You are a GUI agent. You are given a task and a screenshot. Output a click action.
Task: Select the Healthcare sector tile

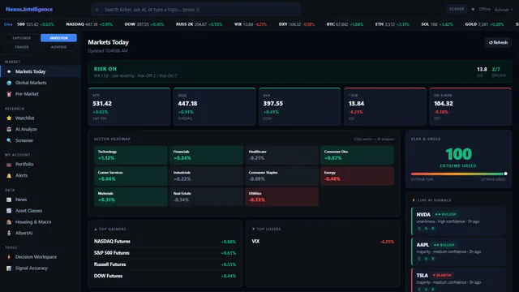pyautogui.click(x=281, y=155)
